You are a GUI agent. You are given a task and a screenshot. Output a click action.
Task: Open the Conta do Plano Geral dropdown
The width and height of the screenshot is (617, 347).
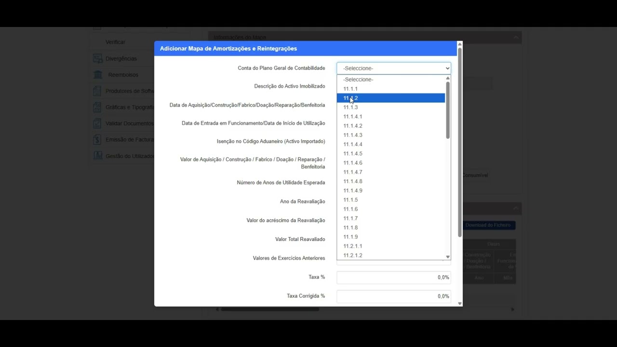[x=393, y=68]
